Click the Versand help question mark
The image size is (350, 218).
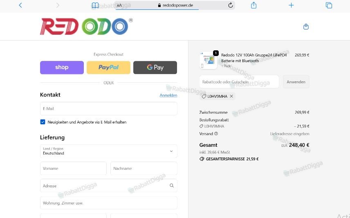[216, 134]
